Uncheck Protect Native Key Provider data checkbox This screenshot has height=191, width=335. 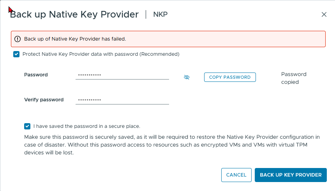16,54
